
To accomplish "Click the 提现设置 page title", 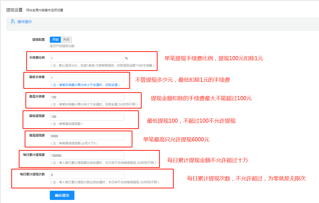I will pos(14,10).
